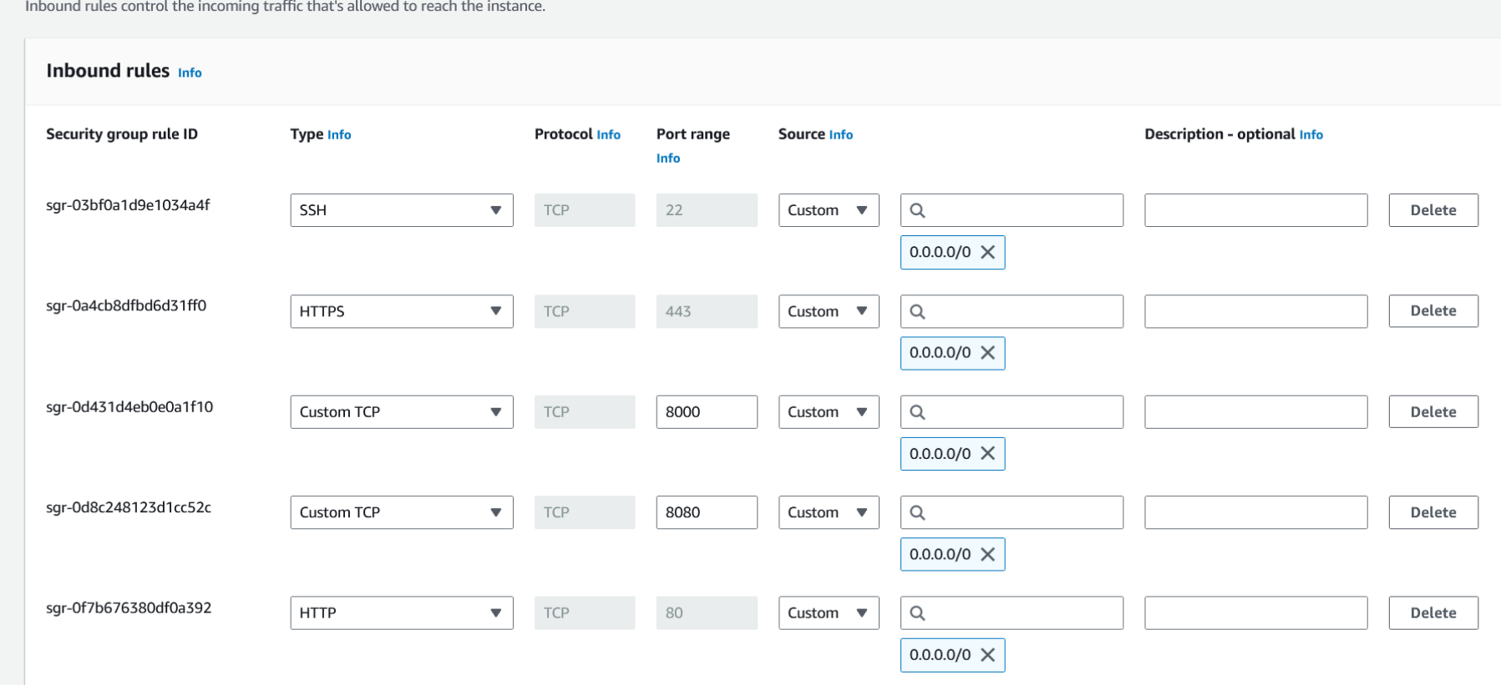Remove 0.0.0.0/0 source from SSH rule

coord(987,252)
